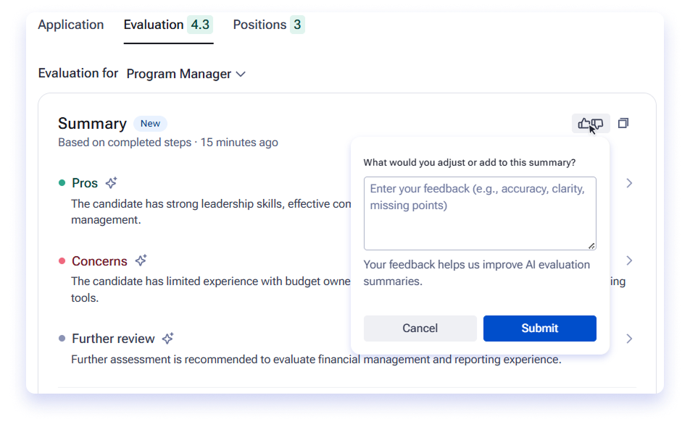Submit the summary feedback
690x424 pixels.
coord(540,328)
